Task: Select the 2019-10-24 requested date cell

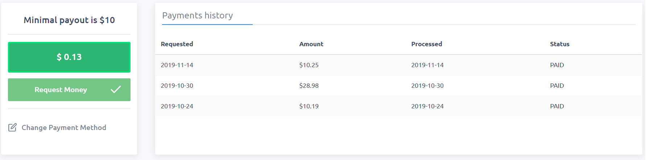Action: tap(177, 106)
